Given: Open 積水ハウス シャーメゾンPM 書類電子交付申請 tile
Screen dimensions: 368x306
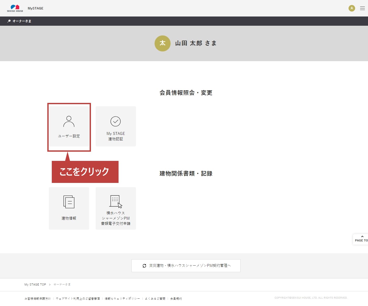Looking at the screenshot, I should (x=116, y=208).
